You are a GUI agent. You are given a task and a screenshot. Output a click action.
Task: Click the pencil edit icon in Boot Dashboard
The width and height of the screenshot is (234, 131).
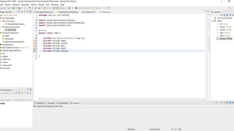tap(14, 93)
